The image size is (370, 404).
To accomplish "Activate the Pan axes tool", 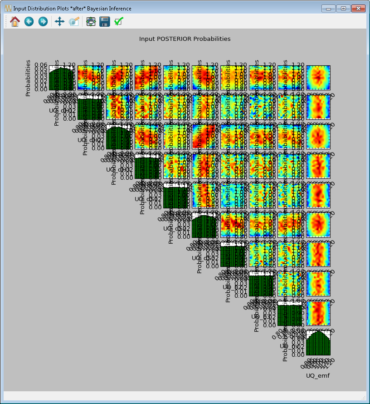I will pos(59,21).
